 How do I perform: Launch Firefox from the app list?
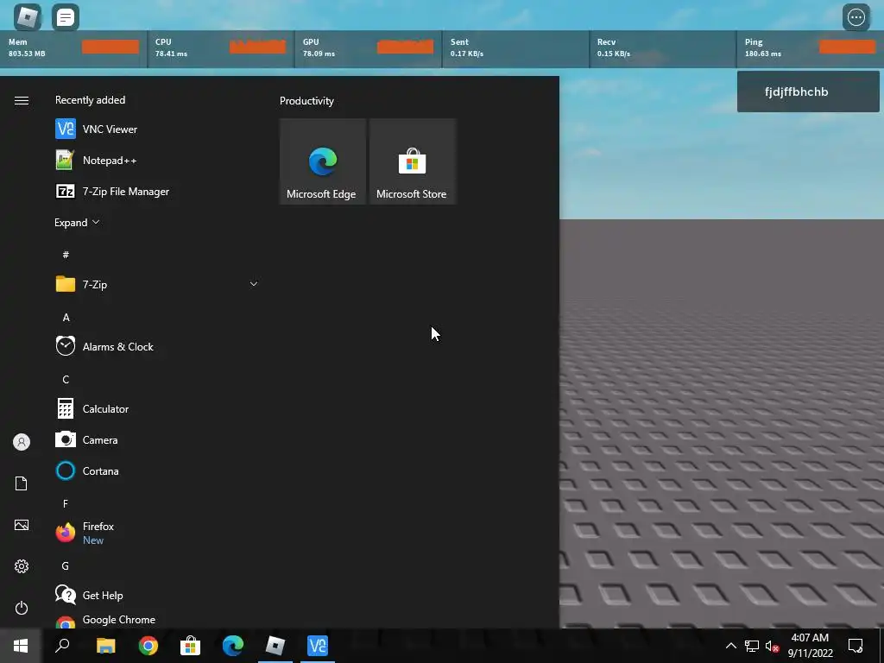pyautogui.click(x=157, y=532)
